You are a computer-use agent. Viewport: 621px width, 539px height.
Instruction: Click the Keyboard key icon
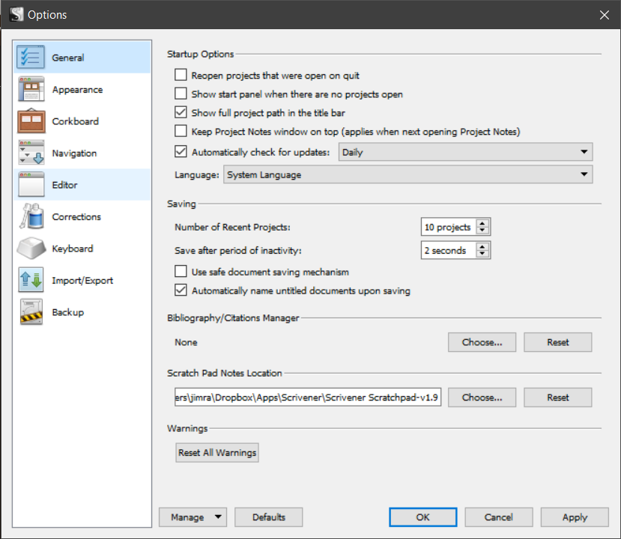(x=31, y=249)
